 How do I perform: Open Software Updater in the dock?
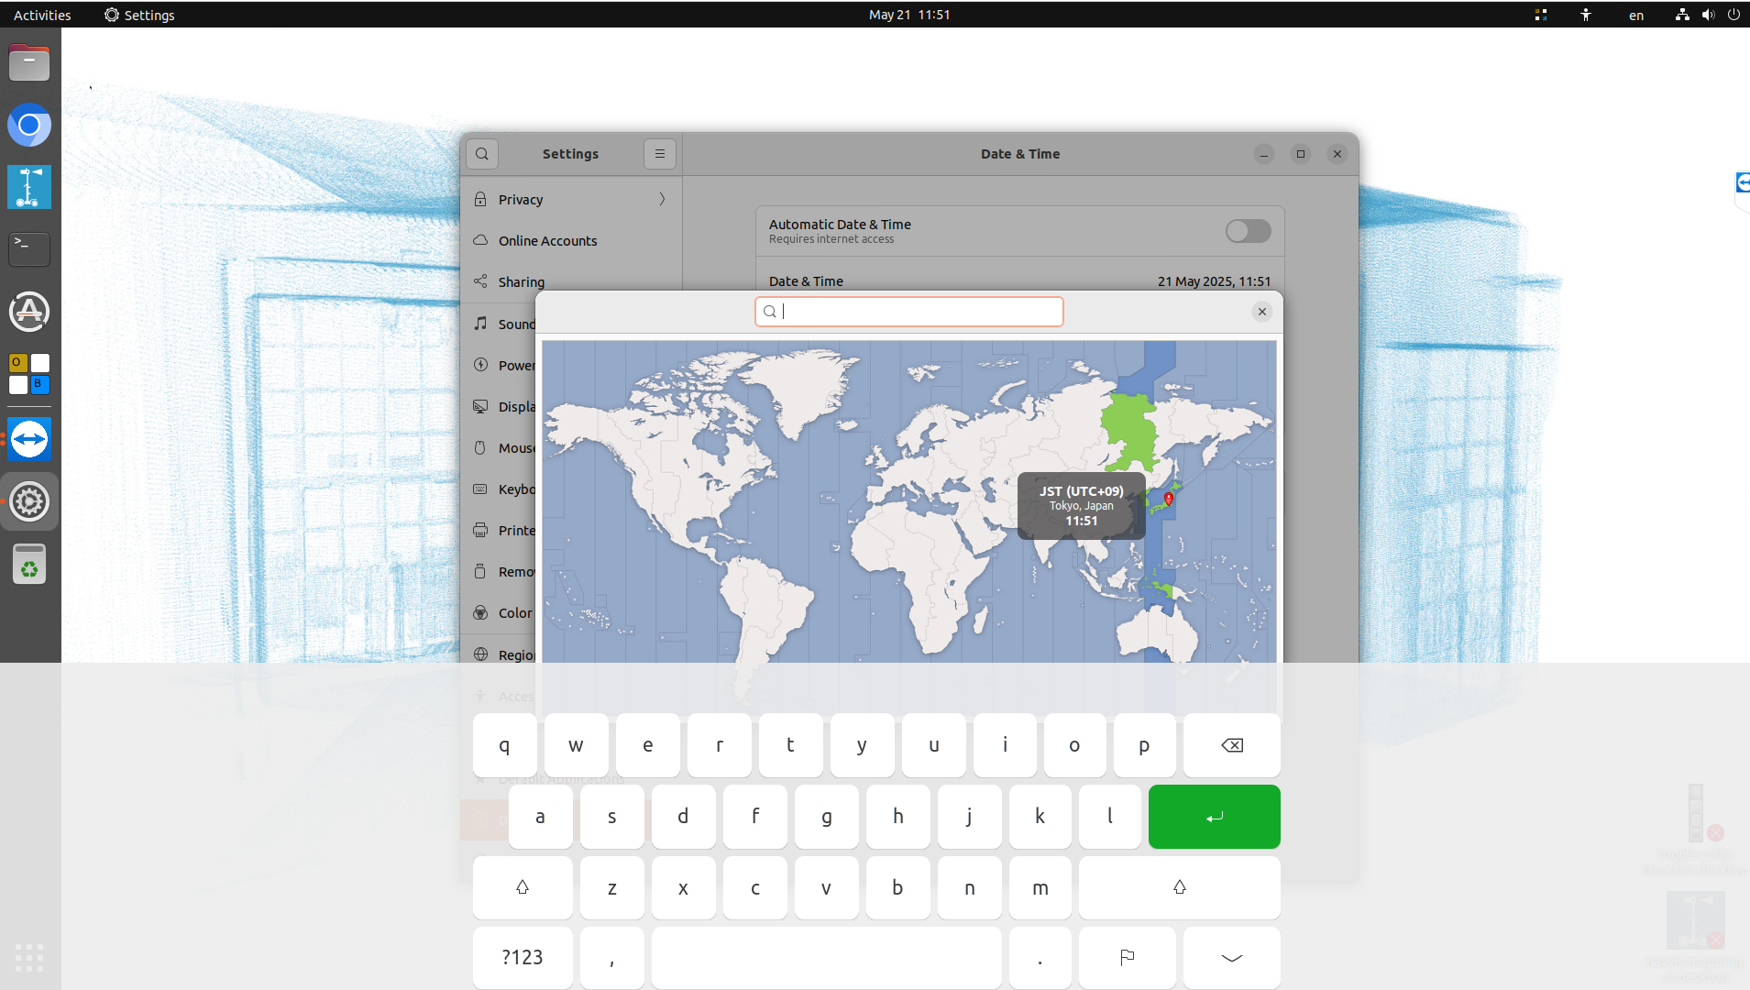click(x=29, y=312)
